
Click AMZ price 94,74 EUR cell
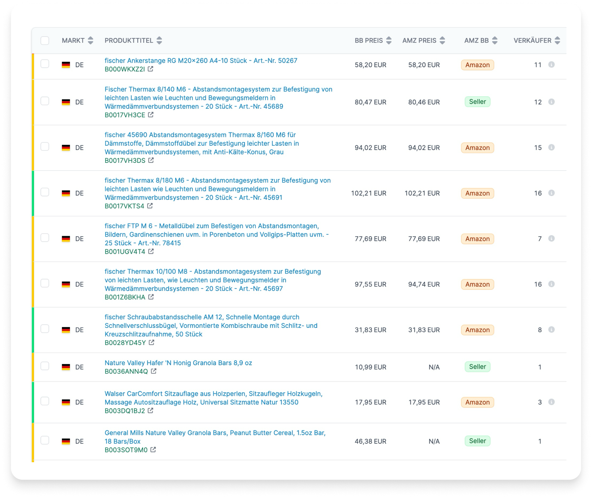coord(424,284)
